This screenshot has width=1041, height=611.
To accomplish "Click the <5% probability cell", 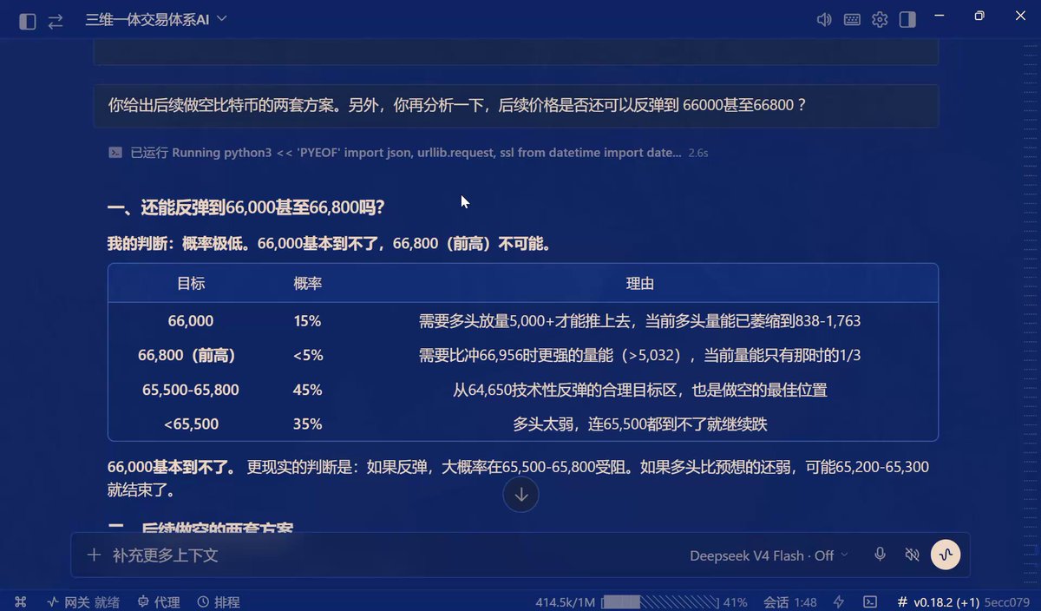I will [x=307, y=355].
